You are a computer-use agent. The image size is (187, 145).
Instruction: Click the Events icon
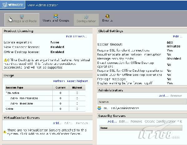pos(107,16)
